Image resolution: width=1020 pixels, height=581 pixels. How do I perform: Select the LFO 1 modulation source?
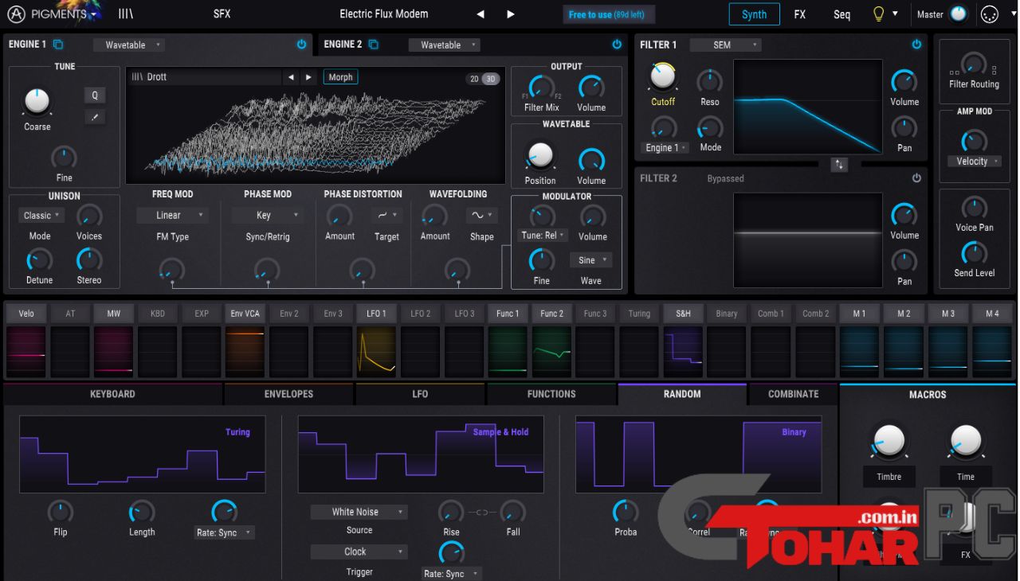point(376,314)
